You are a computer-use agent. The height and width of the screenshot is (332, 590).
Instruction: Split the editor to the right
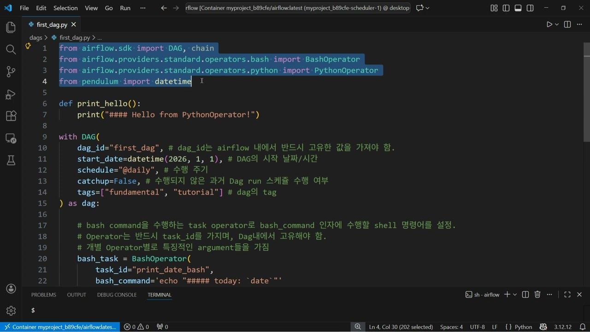[x=567, y=24]
